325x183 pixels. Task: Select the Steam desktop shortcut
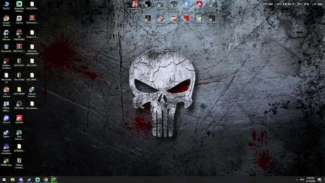point(6,134)
